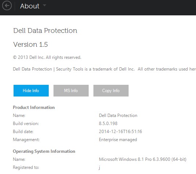The width and height of the screenshot is (196, 174).
Task: Click the About page title
Action: [x=30, y=6]
